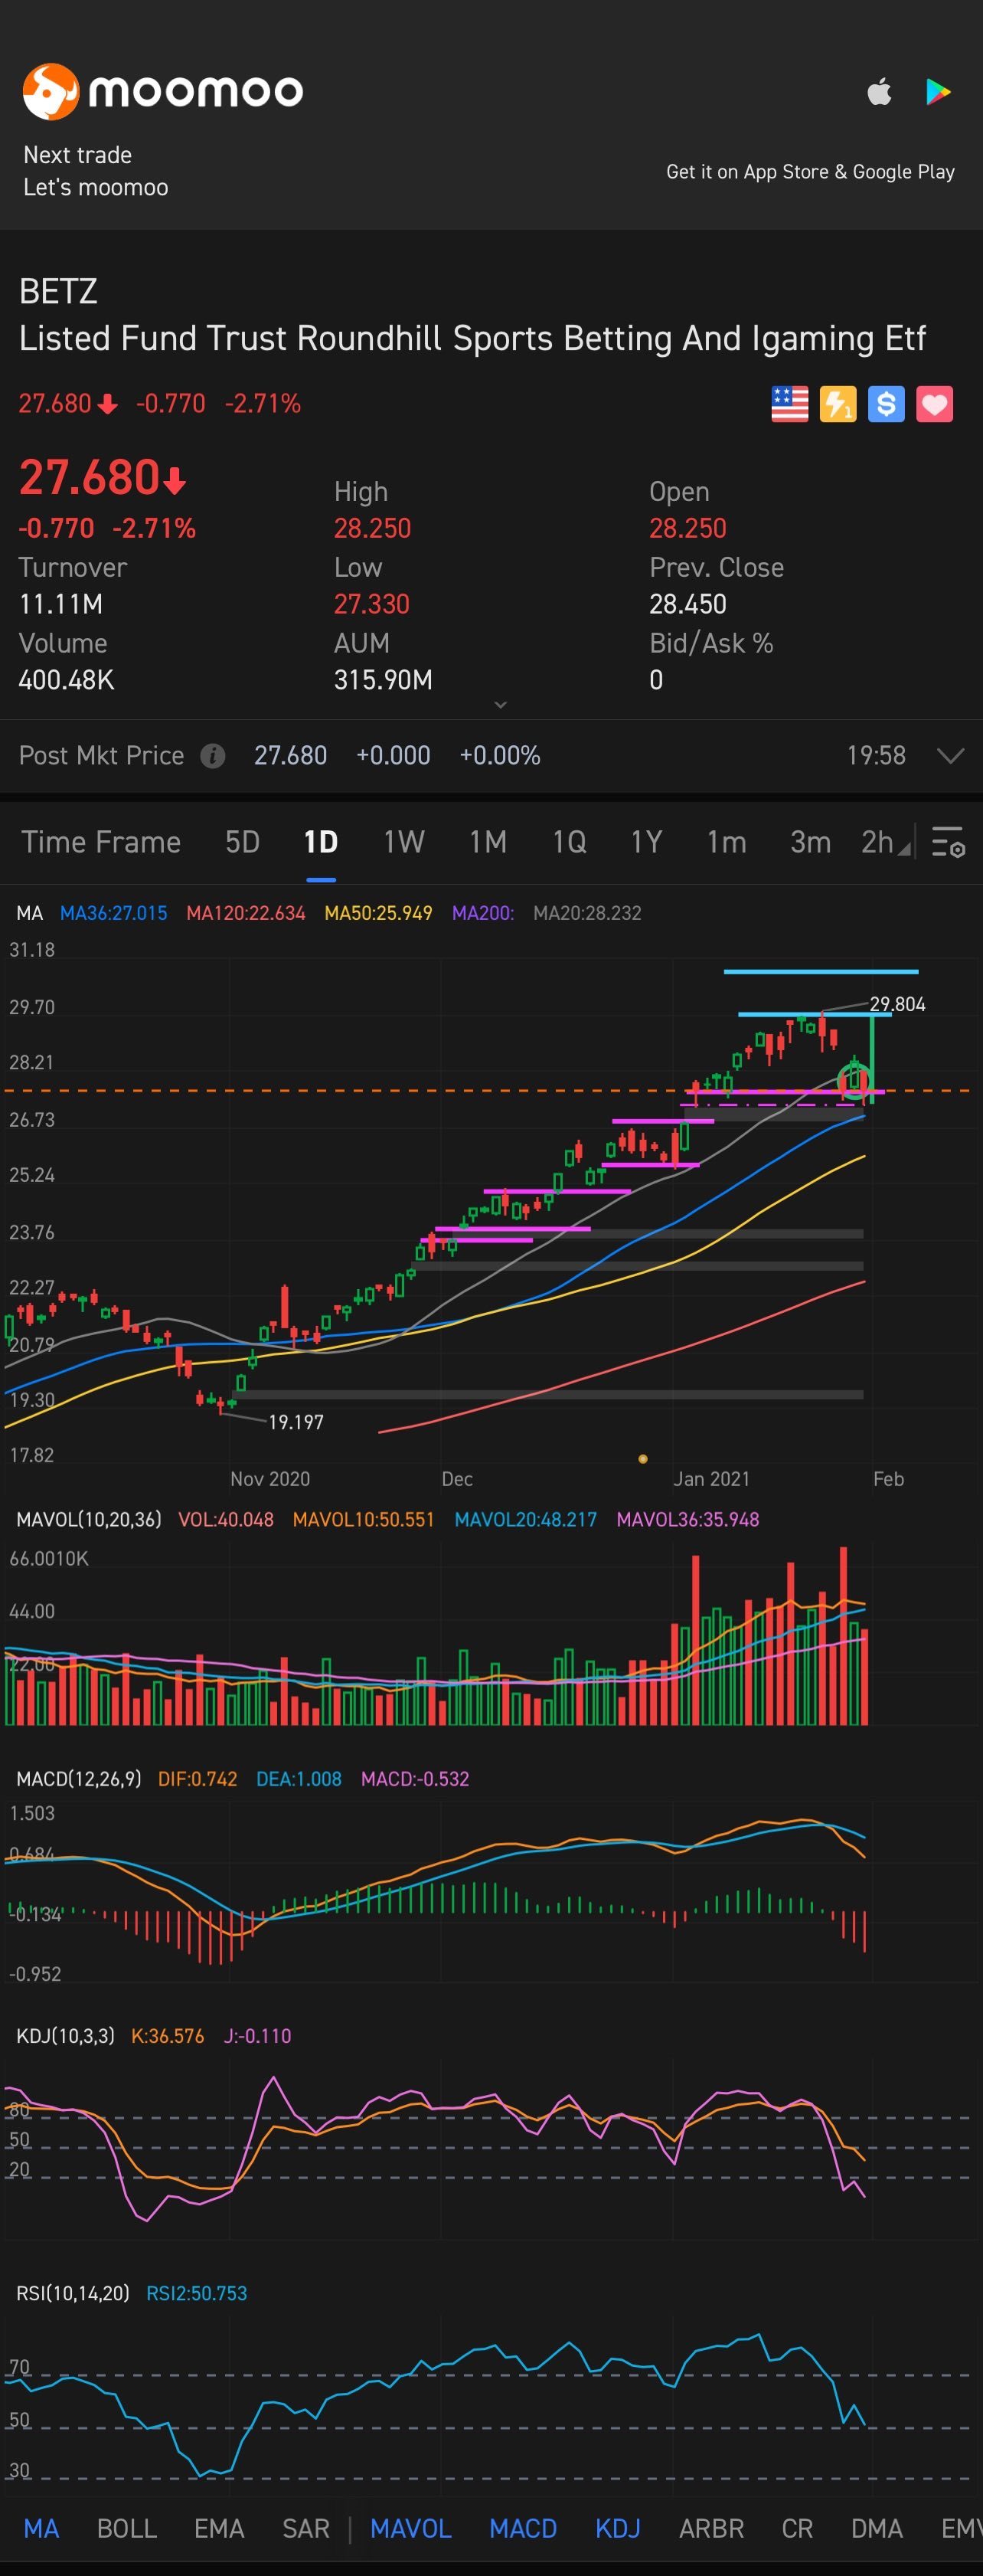Tap the 29.804 high price label
983x2576 pixels.
click(897, 1004)
